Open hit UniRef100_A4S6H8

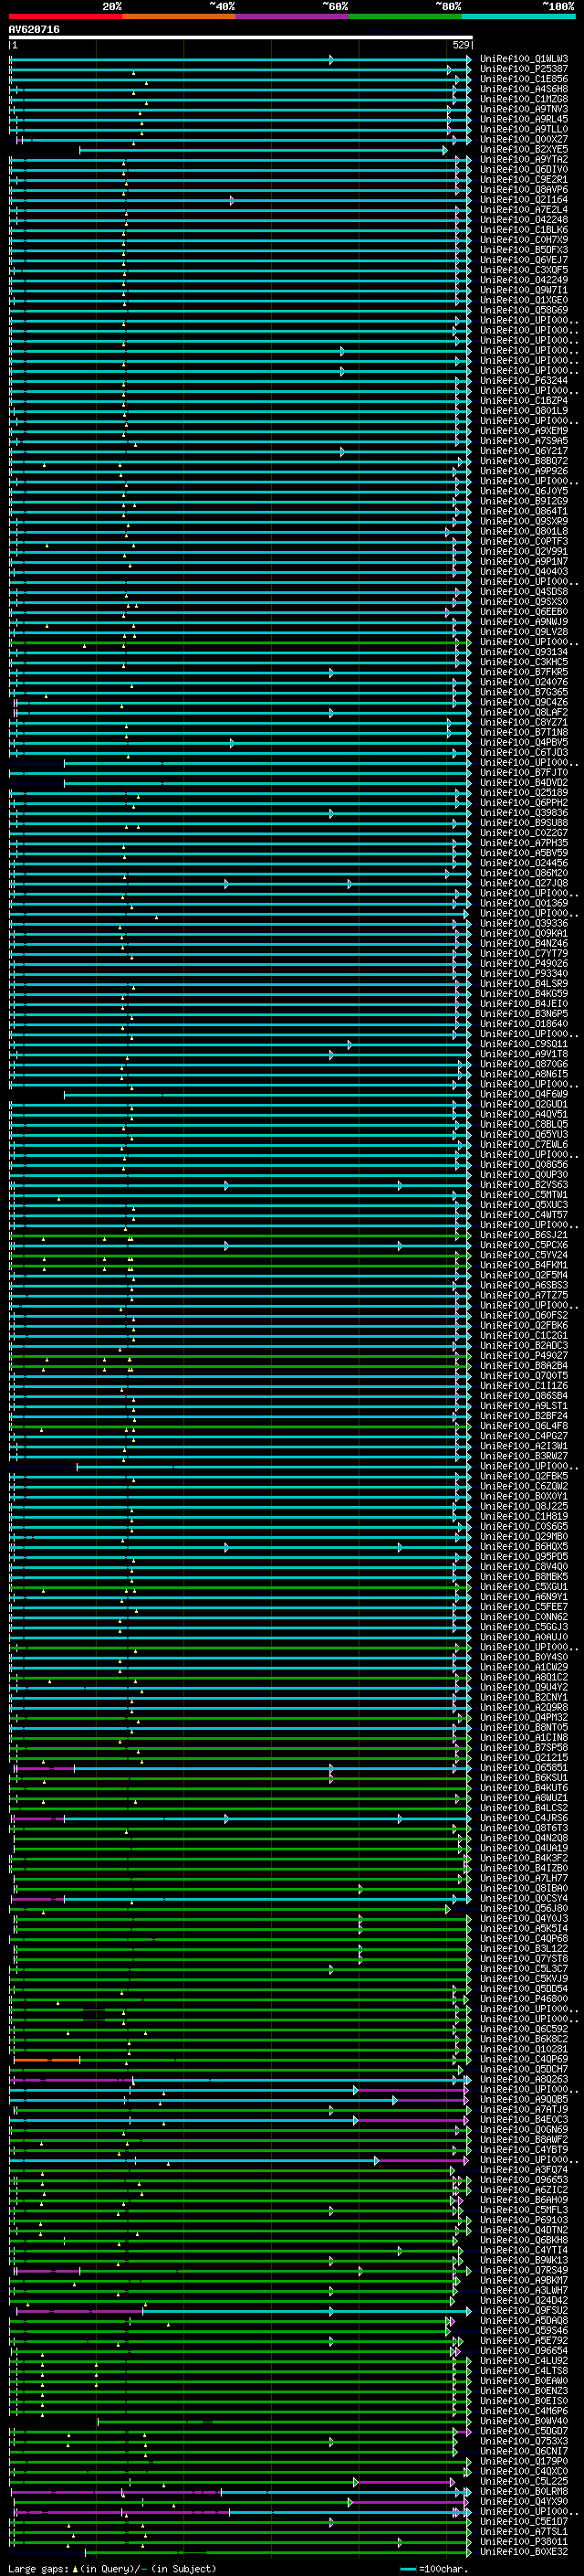(x=524, y=89)
